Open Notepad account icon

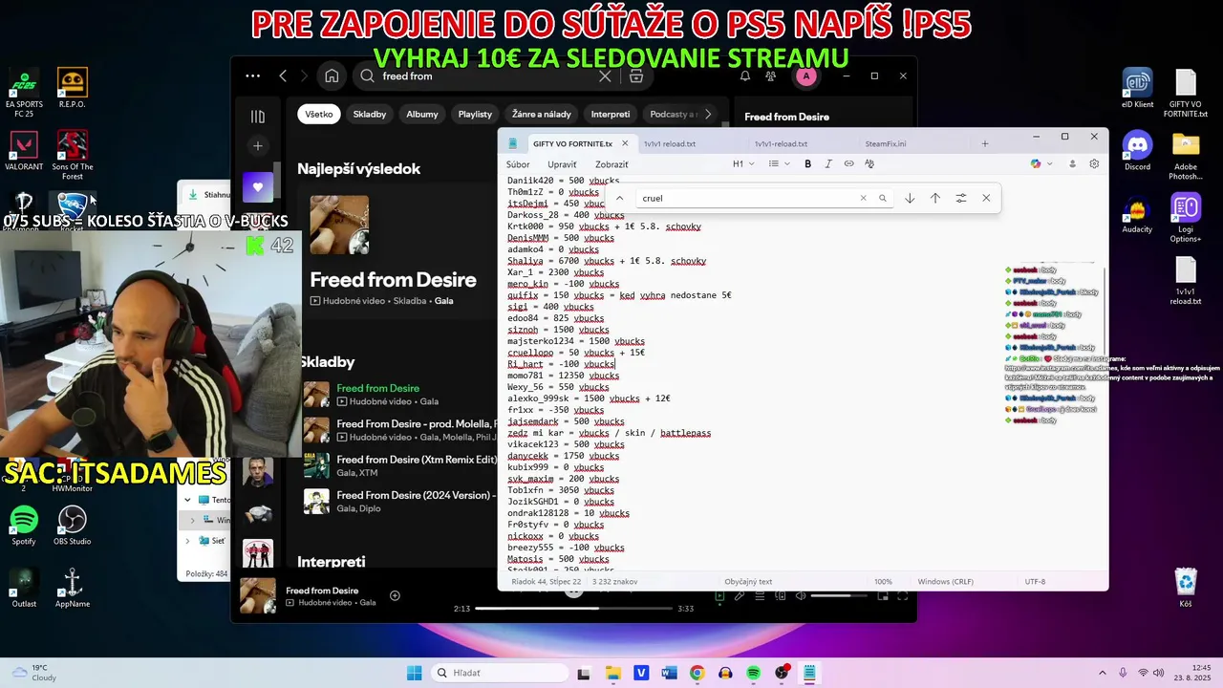click(1072, 164)
